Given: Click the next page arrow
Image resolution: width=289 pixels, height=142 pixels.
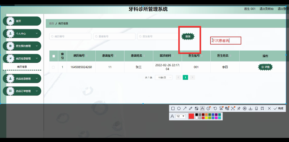Looking at the screenshot, I should point(192,77).
